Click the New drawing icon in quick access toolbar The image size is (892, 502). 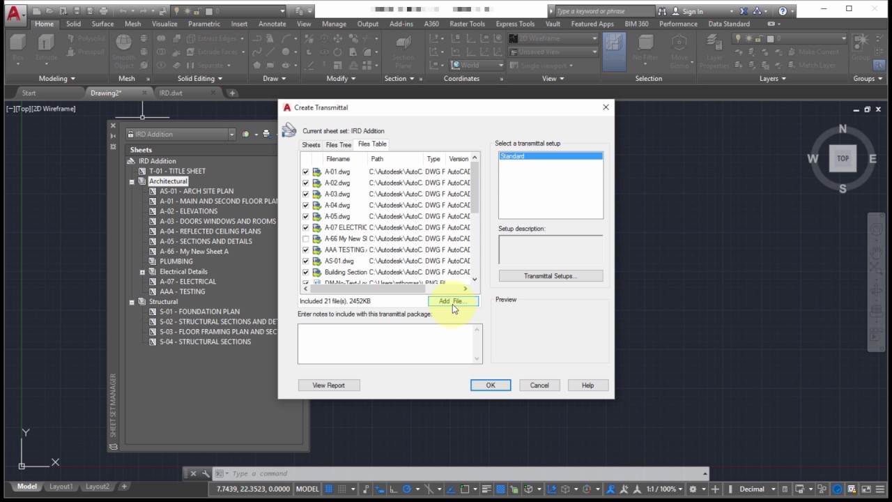pyautogui.click(x=36, y=11)
